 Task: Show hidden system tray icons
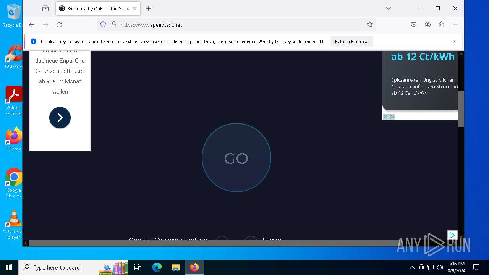pos(412,267)
